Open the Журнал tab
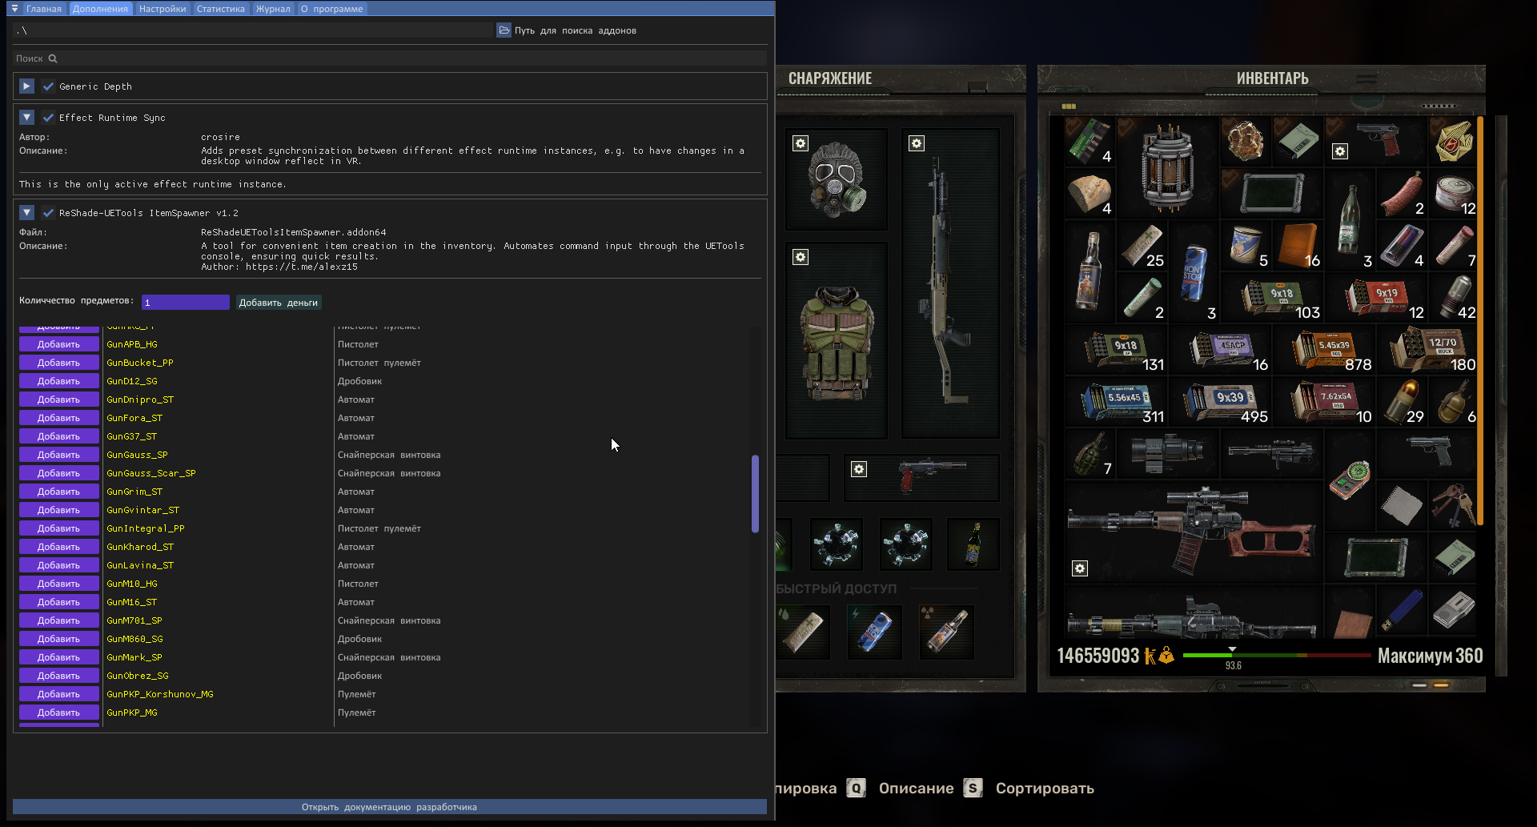Viewport: 1537px width, 827px height. [273, 9]
